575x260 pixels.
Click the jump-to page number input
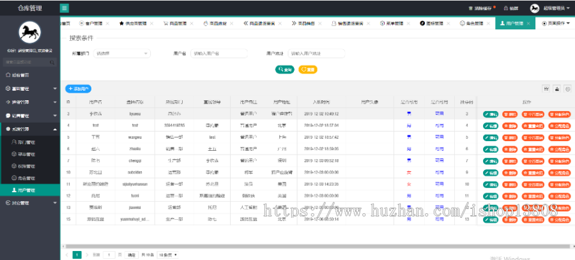109,254
